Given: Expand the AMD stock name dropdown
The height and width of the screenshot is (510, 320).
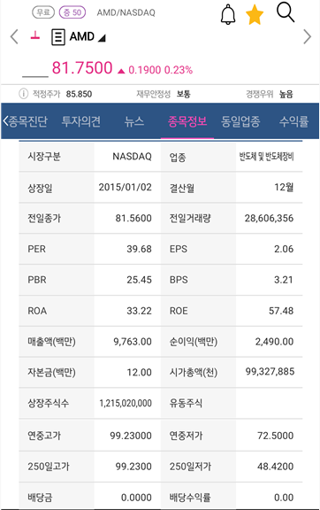Looking at the screenshot, I should [x=102, y=38].
